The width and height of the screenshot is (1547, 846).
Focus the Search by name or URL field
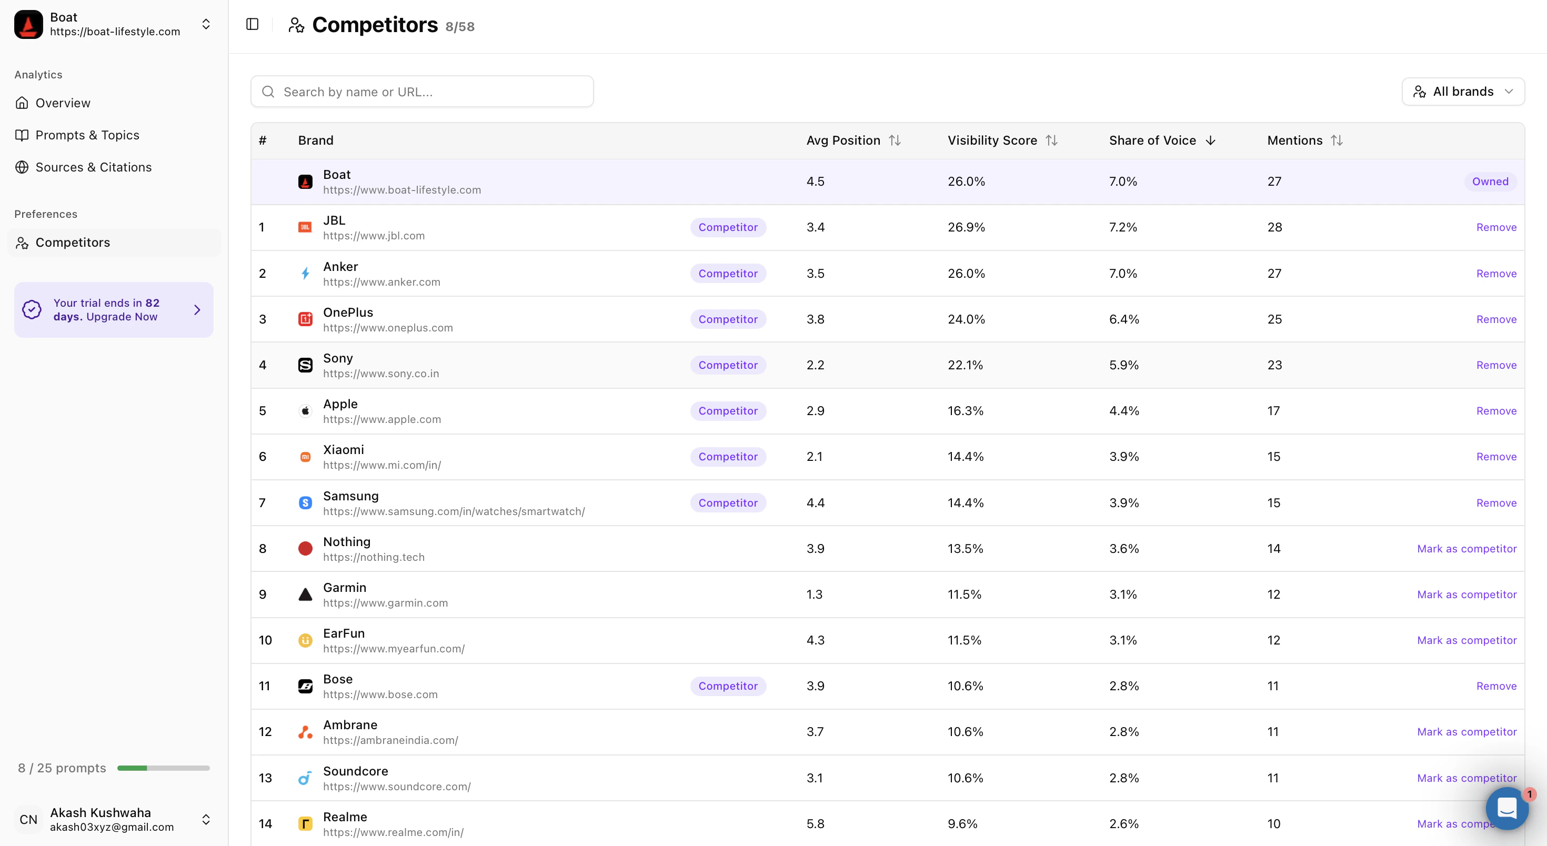(422, 92)
